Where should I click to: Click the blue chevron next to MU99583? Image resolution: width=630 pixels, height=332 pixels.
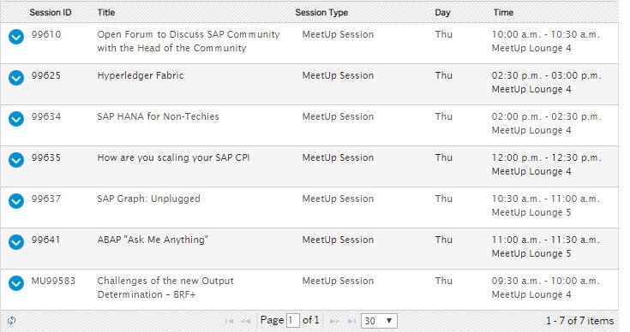(16, 283)
